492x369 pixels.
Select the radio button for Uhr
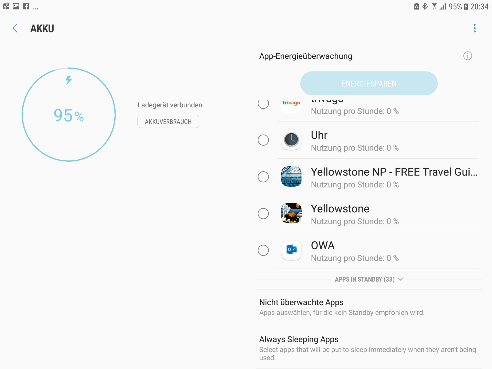263,140
